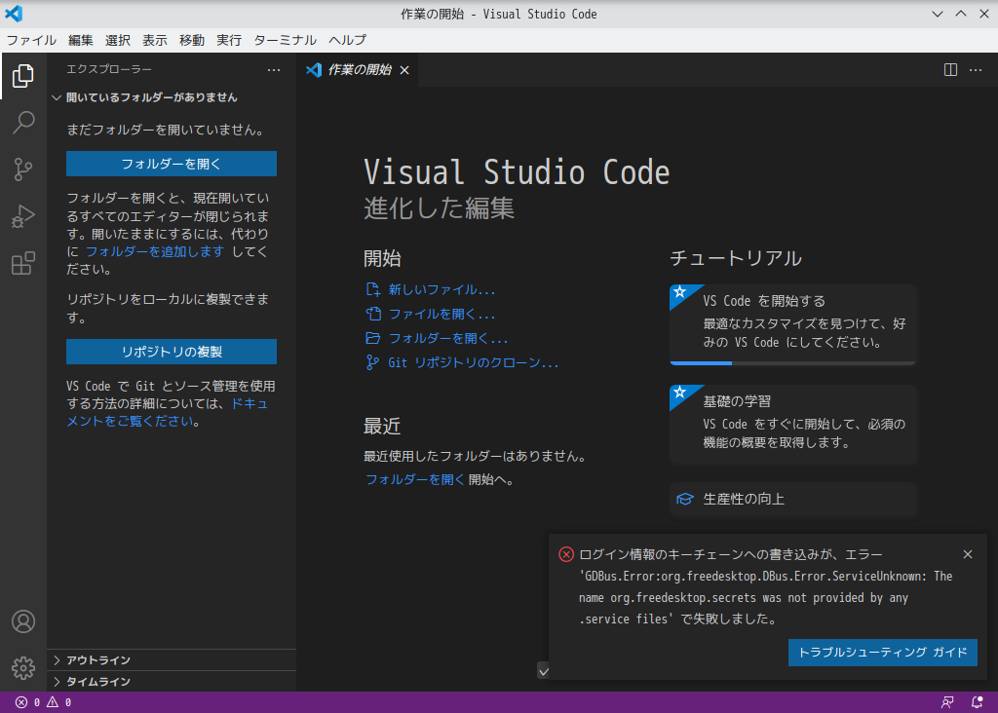Click the split editor icon
The height and width of the screenshot is (713, 998).
point(950,69)
